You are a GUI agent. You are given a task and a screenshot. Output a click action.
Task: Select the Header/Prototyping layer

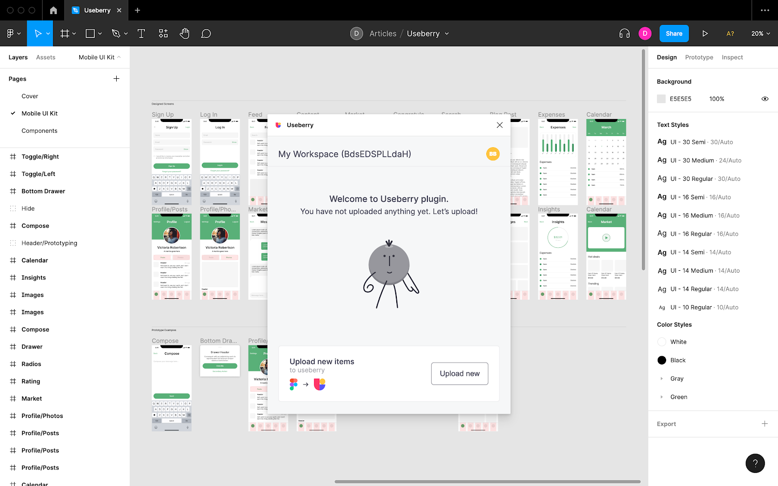pos(49,243)
